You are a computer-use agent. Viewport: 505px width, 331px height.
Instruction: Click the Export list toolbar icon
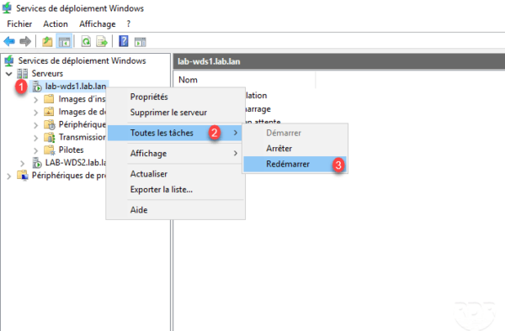(x=102, y=41)
